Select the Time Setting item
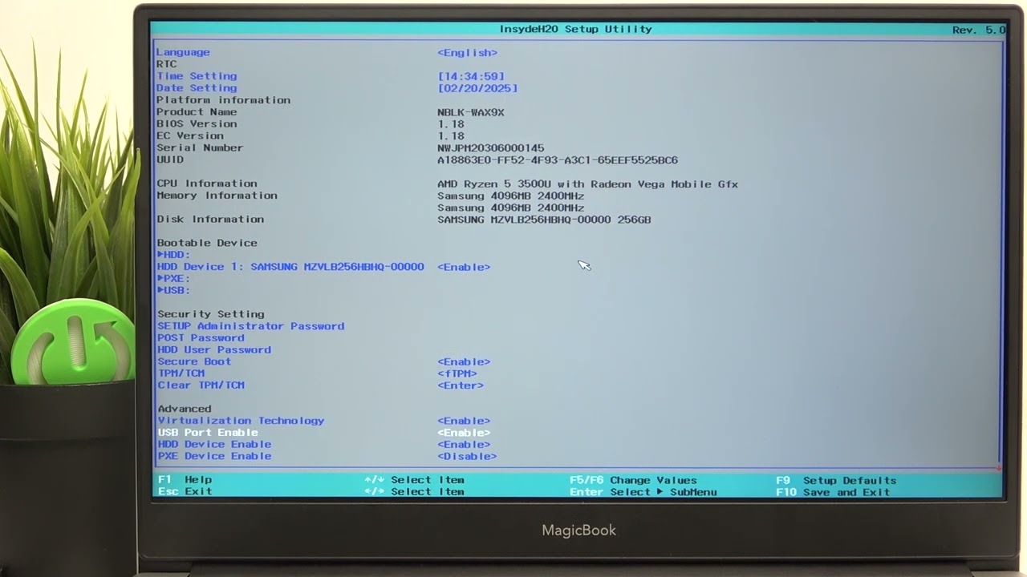Screen dimensions: 1027x577 (197, 76)
